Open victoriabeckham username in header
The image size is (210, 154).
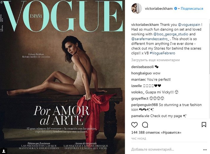pos(159,9)
